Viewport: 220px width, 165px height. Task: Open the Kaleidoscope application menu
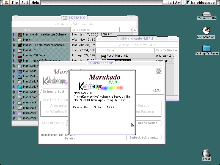click(200, 2)
